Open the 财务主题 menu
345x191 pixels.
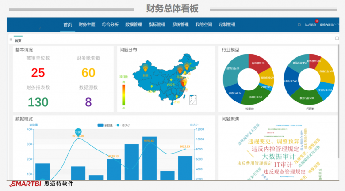tap(87, 25)
